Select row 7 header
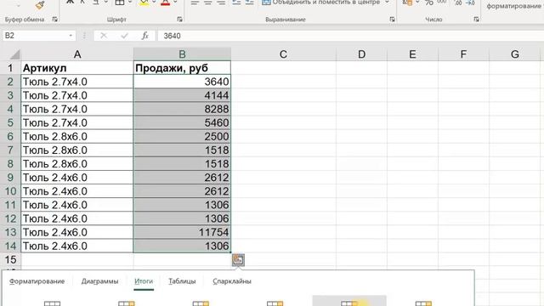 (x=10, y=150)
